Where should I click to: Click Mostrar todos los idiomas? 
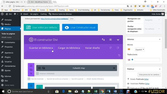pyautogui.click(x=60, y=14)
